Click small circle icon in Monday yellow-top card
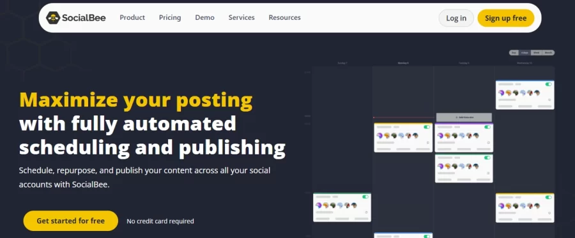Screen dimensions: 575x238 point(427,142)
